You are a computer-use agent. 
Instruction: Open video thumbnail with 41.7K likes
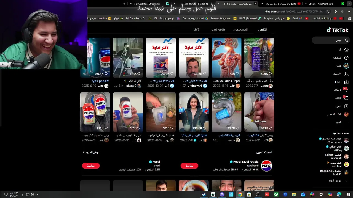(226, 112)
